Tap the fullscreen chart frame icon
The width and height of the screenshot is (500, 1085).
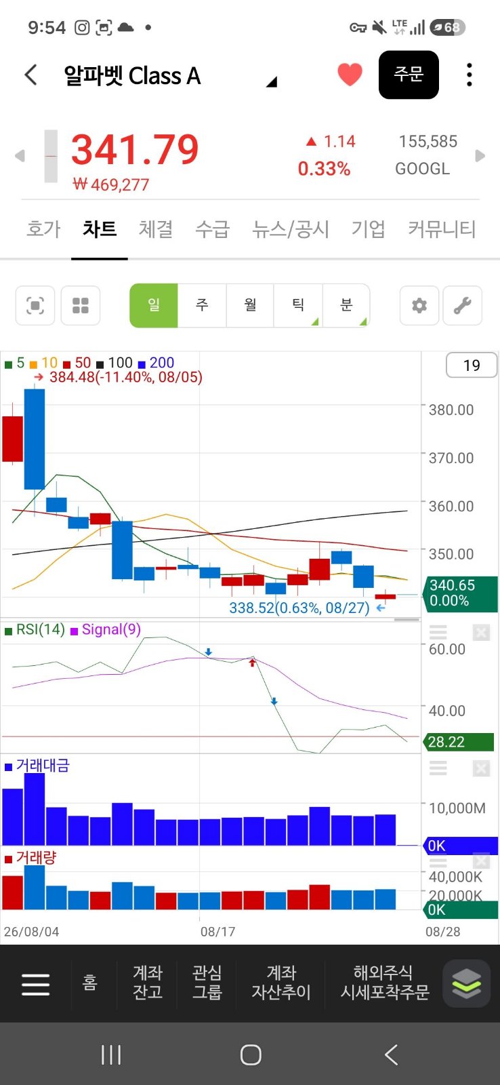coord(35,306)
